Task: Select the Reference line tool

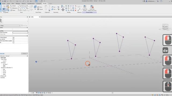Action: (x=14, y=8)
